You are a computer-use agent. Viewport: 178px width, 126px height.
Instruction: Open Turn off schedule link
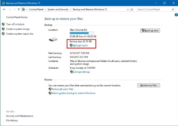pyautogui.click(x=15, y=24)
